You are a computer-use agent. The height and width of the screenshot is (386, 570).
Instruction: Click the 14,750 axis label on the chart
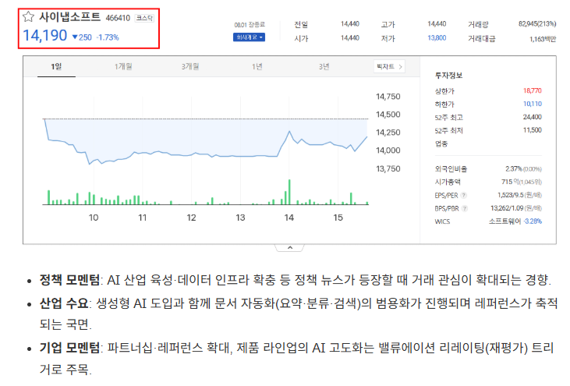pos(388,97)
